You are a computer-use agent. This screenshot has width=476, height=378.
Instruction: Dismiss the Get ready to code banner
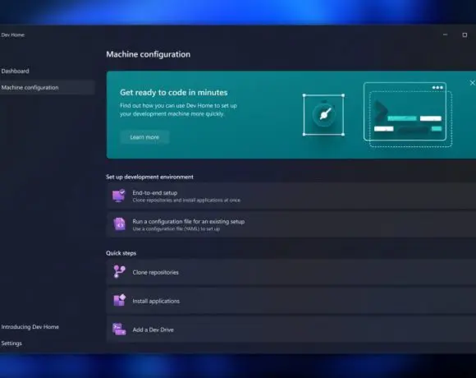(473, 83)
